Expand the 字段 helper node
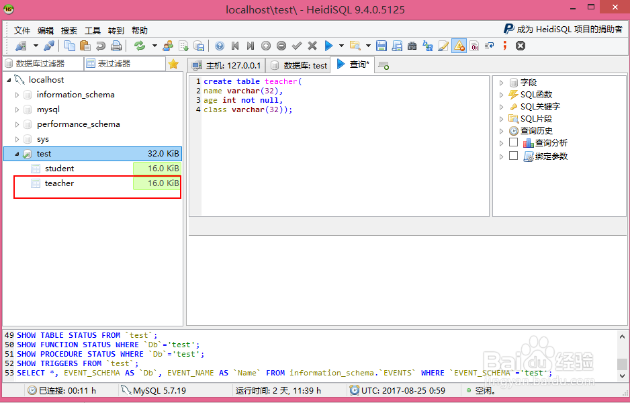This screenshot has width=630, height=403. pyautogui.click(x=502, y=83)
